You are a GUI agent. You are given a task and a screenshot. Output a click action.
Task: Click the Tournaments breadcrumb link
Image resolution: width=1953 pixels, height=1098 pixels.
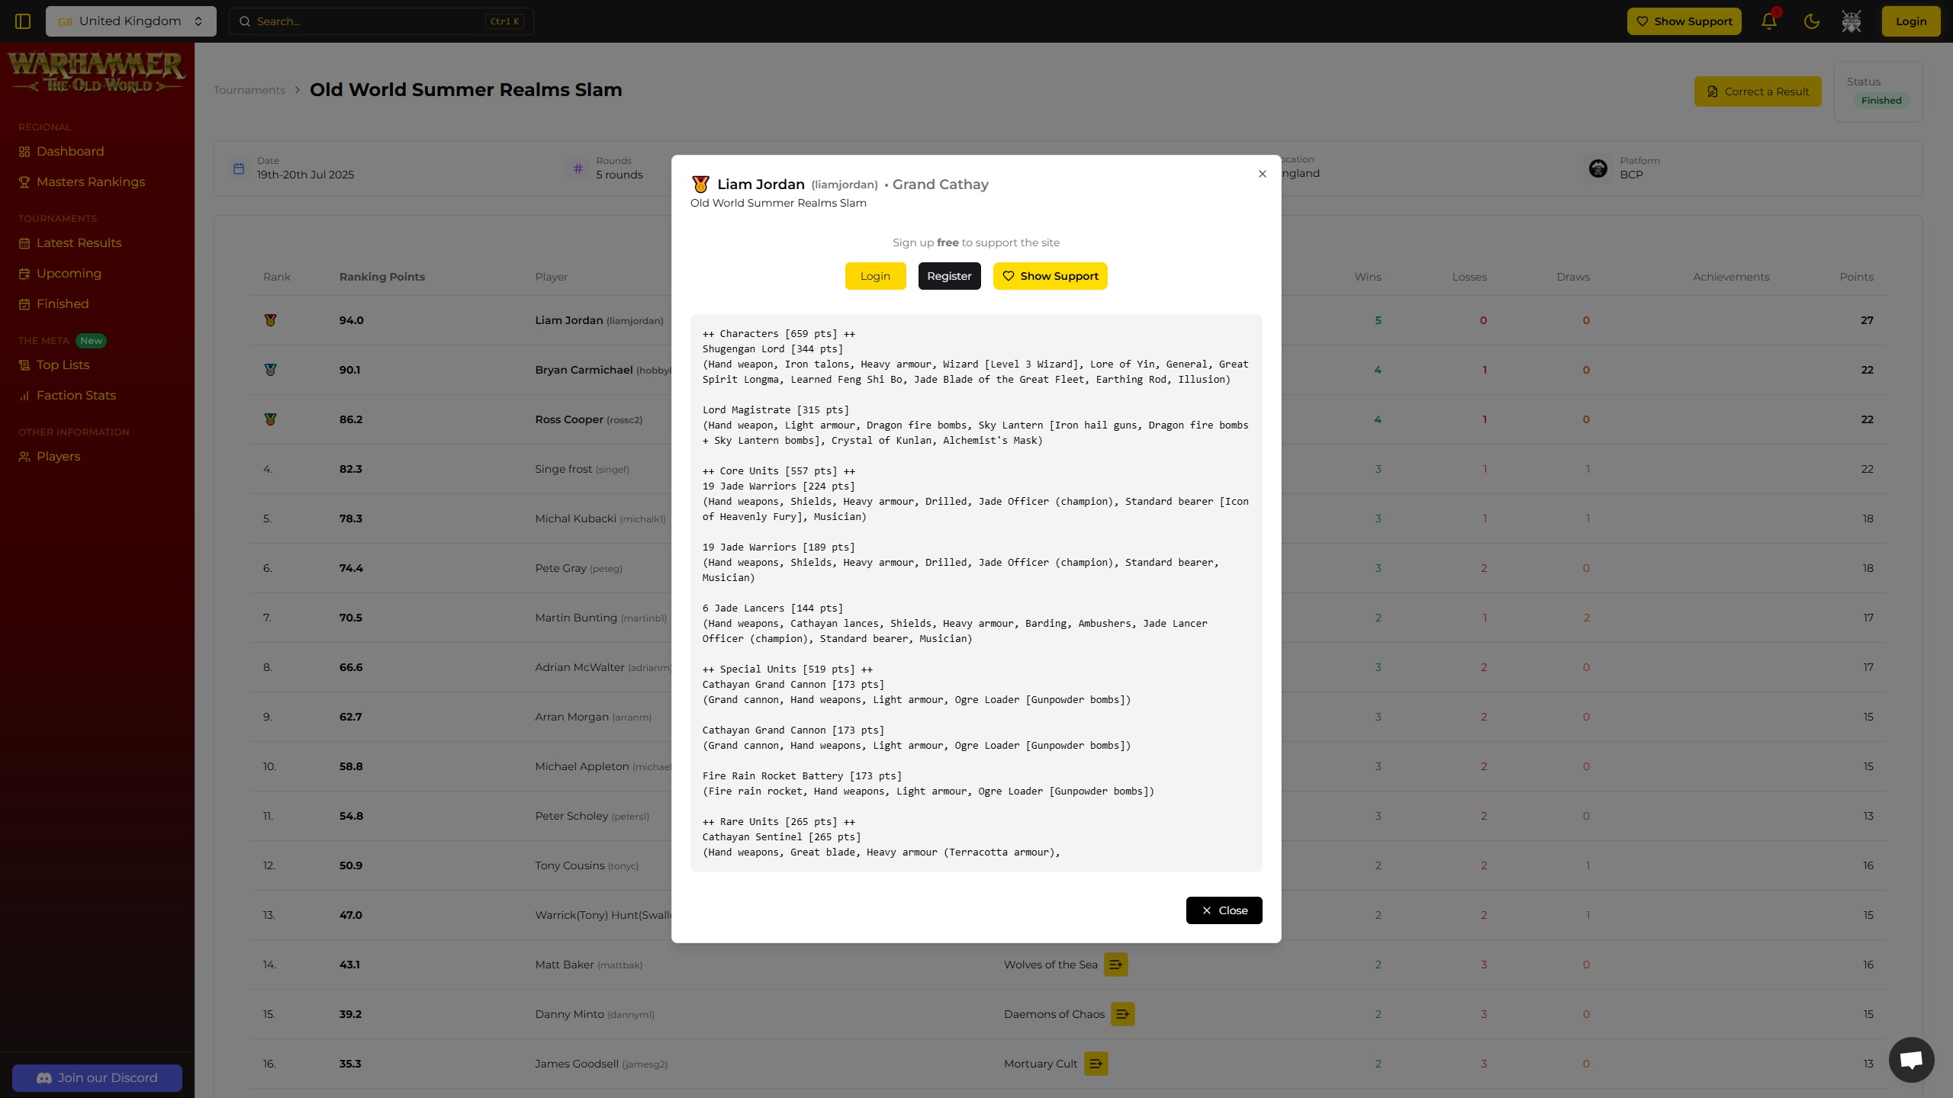tap(249, 90)
